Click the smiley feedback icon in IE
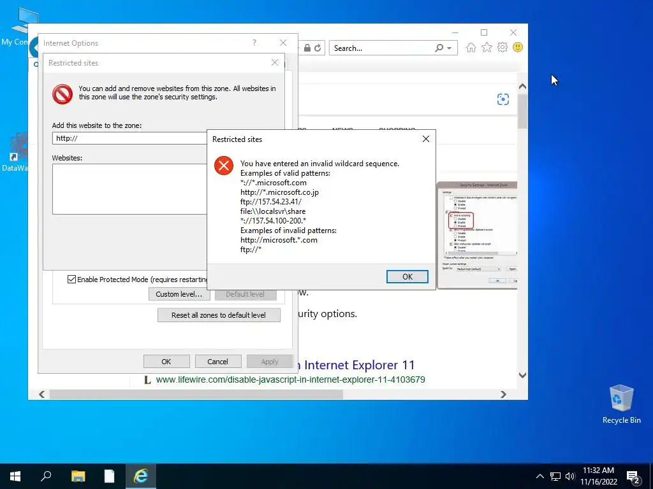 click(x=518, y=47)
